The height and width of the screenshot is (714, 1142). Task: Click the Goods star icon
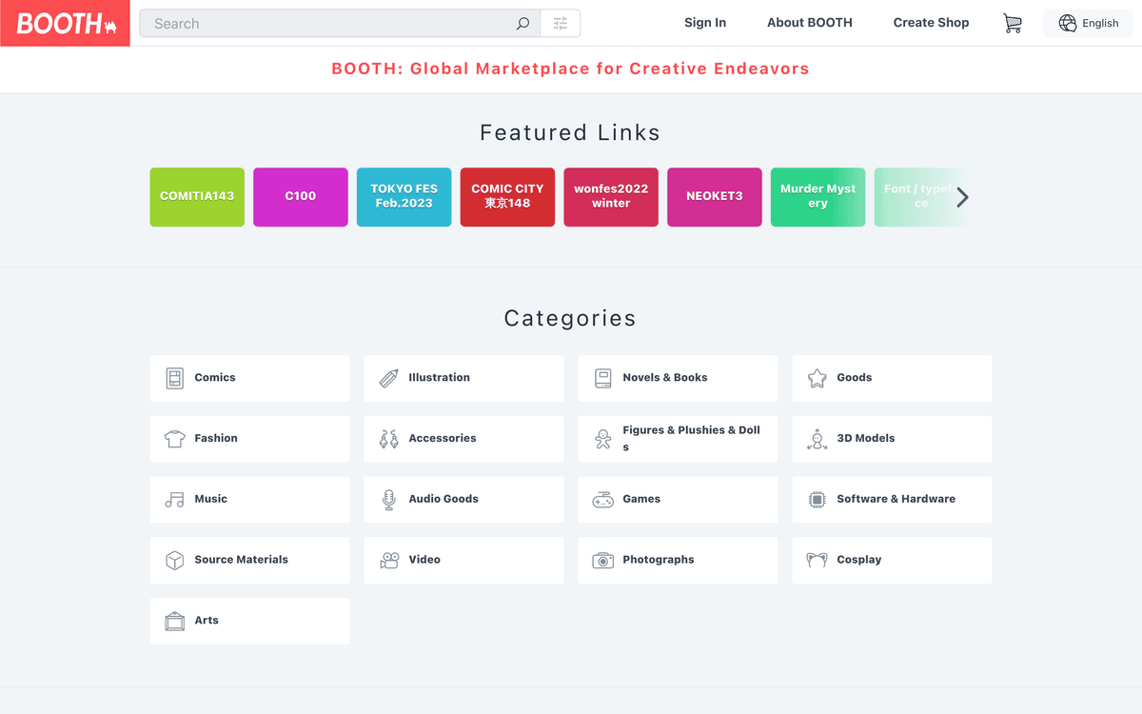tap(817, 378)
